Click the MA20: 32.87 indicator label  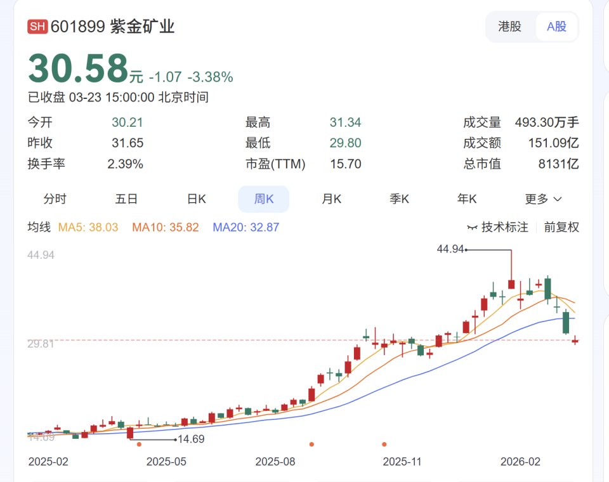(x=246, y=227)
